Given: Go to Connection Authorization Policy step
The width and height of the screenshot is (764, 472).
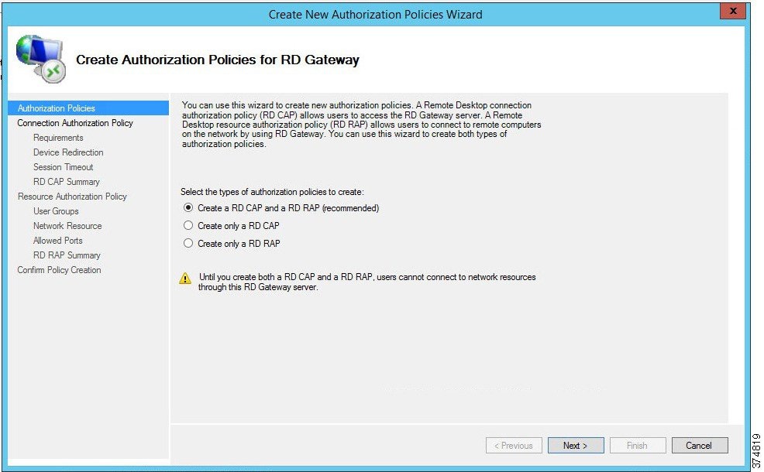Looking at the screenshot, I should (x=75, y=123).
